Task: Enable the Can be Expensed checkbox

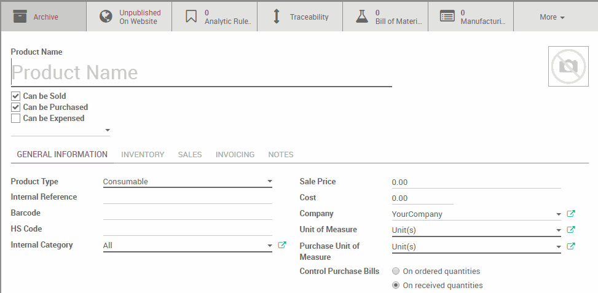Action: point(16,119)
